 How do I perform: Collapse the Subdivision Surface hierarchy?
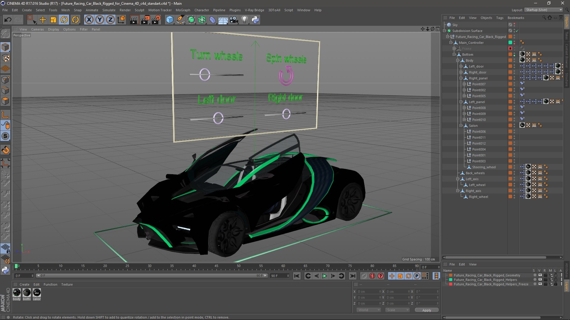[445, 31]
